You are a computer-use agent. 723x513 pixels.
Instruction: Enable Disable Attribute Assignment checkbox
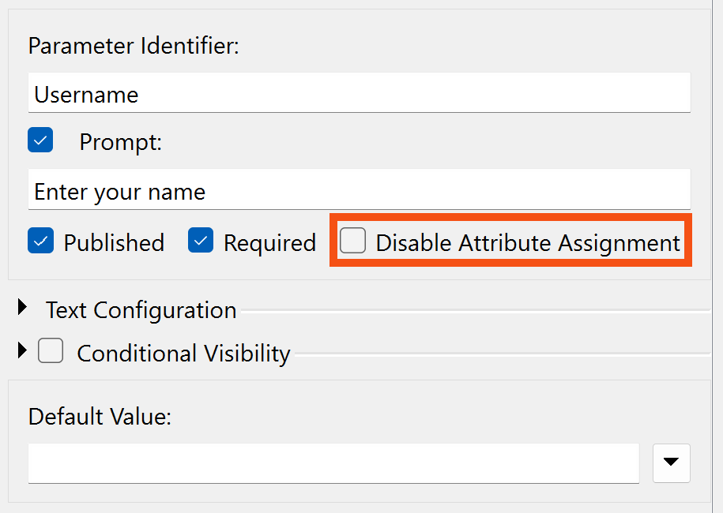coord(352,242)
